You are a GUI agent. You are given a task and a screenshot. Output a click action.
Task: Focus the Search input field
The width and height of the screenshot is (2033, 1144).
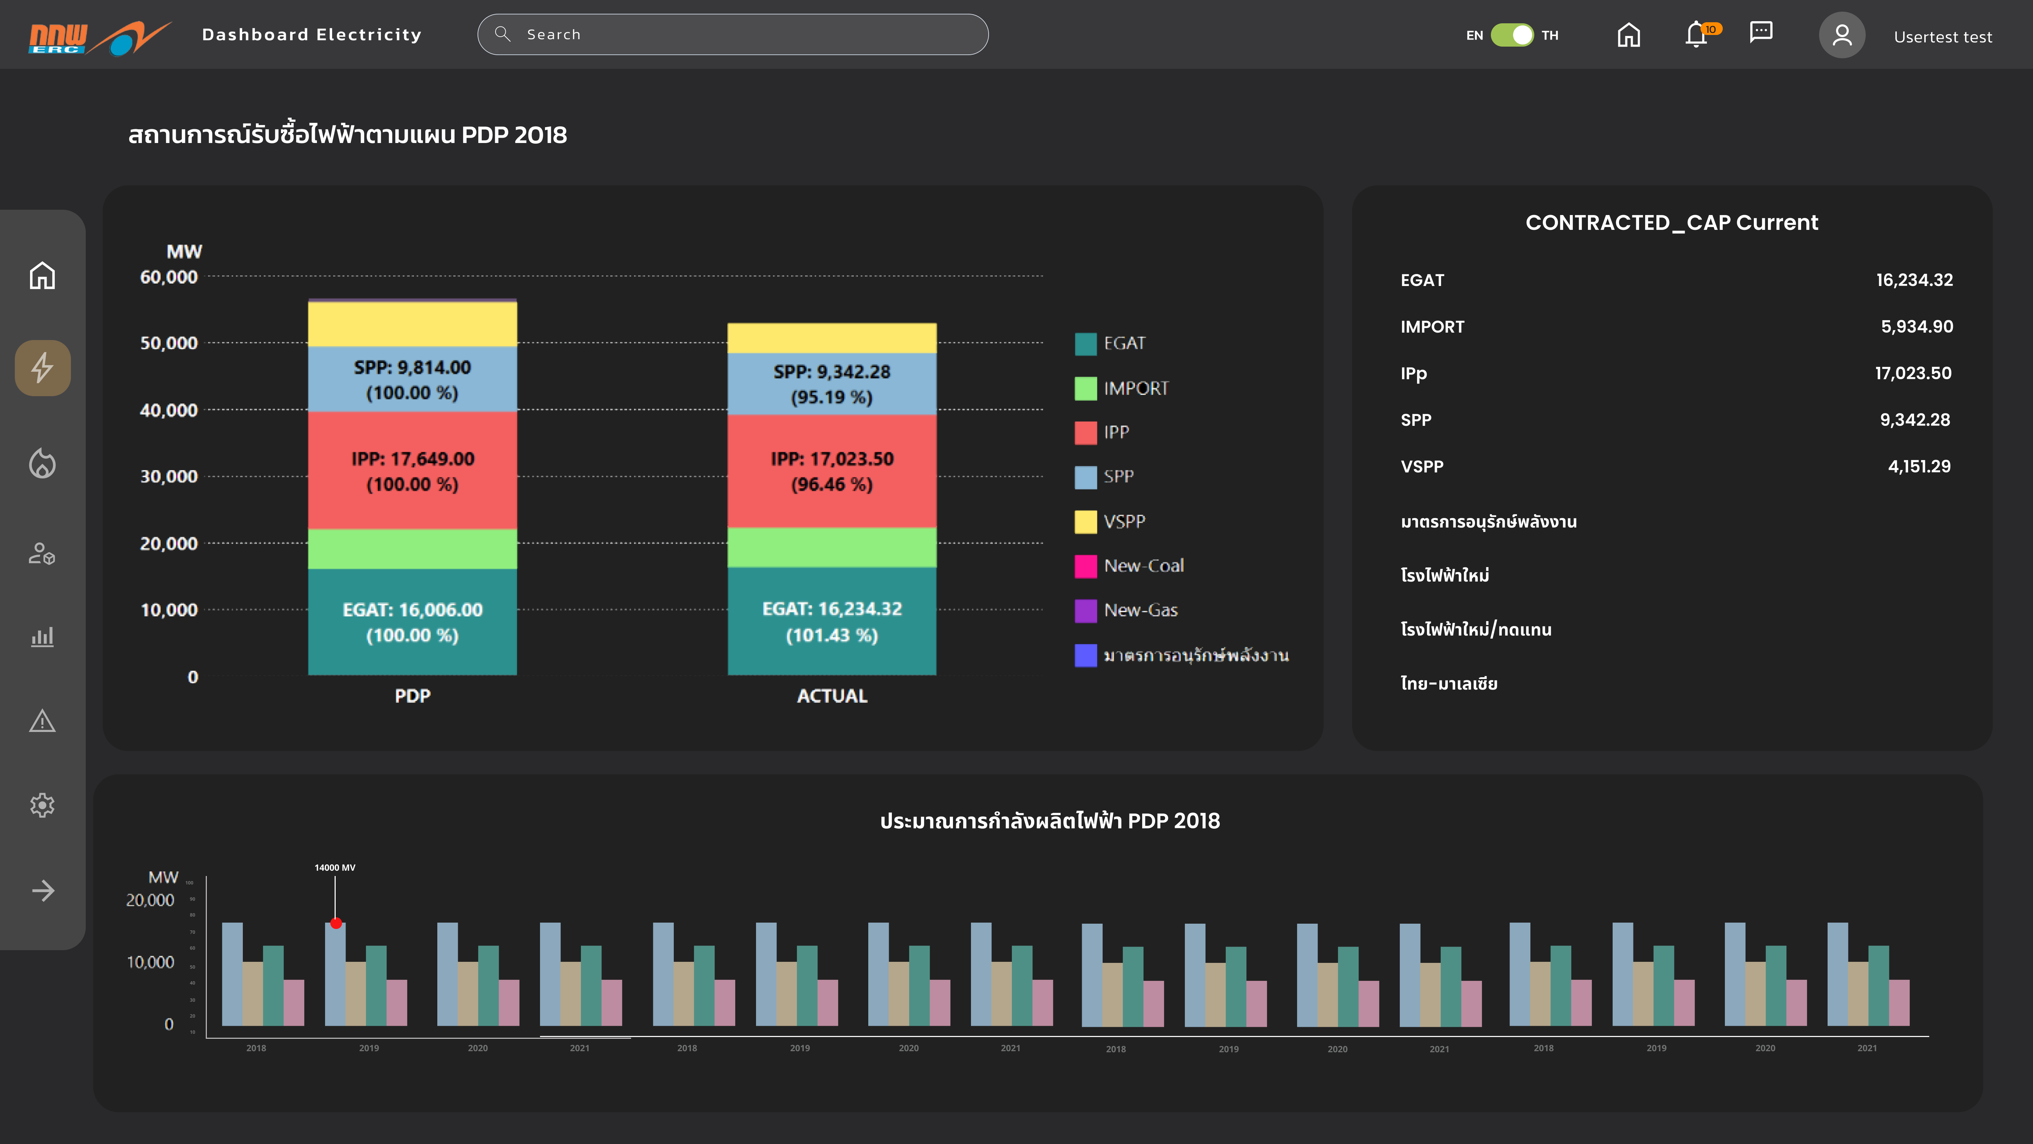pos(732,34)
